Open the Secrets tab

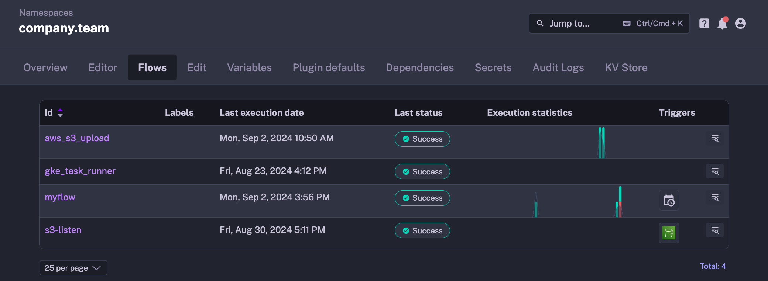click(x=493, y=67)
